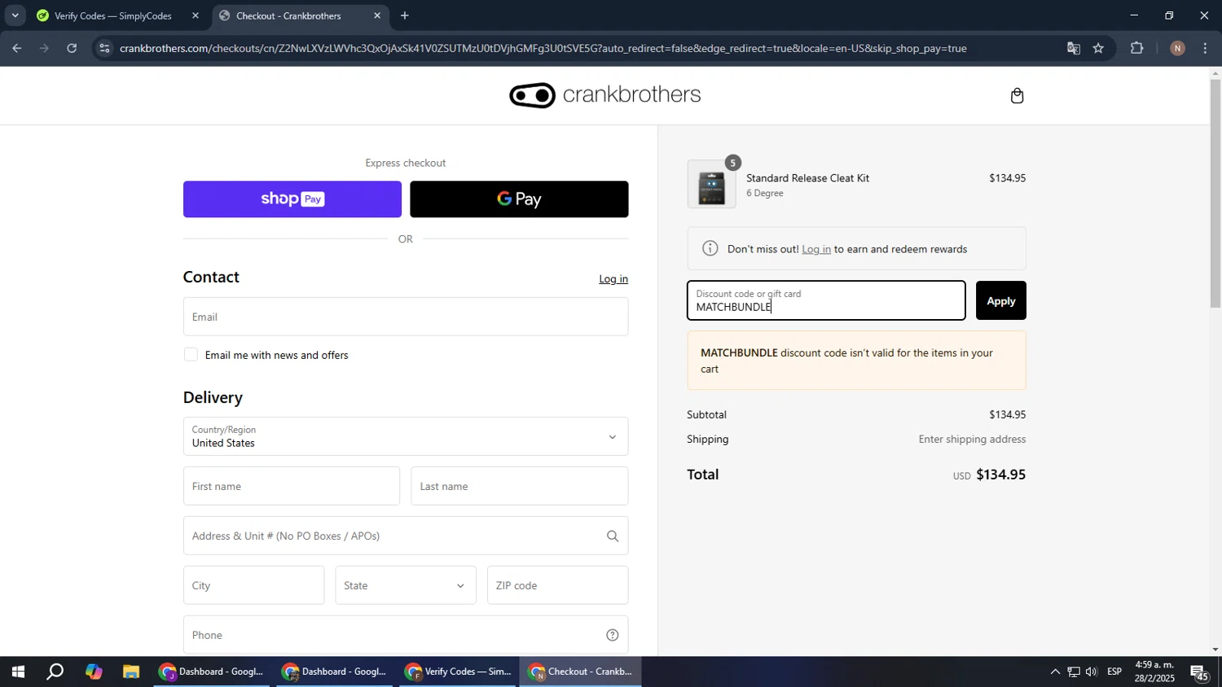The width and height of the screenshot is (1222, 687).
Task: View site information icon in address bar
Action: (x=103, y=48)
